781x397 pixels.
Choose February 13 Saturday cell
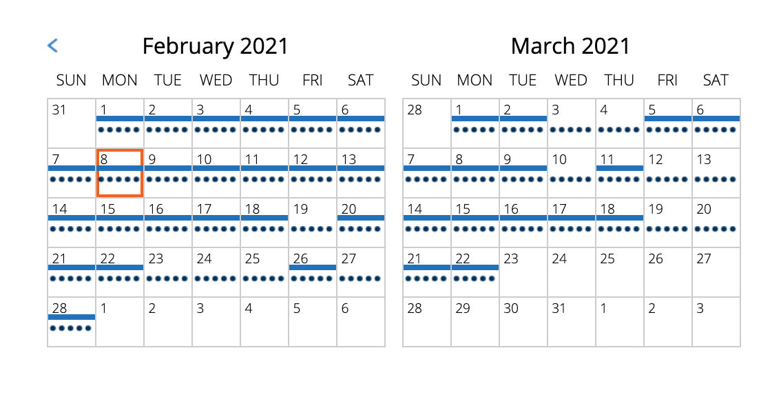point(361,173)
